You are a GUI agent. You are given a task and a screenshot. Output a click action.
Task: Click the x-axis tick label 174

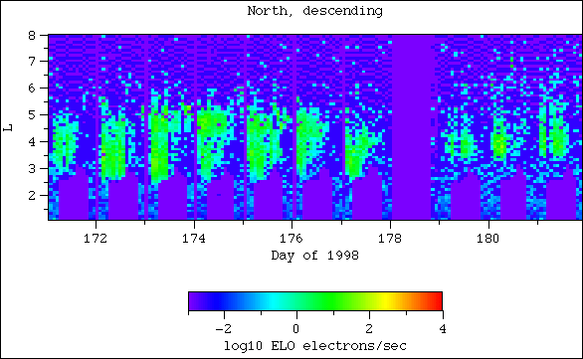[194, 239]
